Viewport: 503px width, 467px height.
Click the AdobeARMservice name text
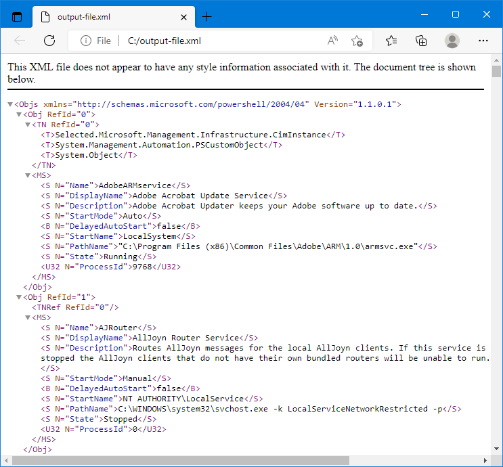(x=135, y=185)
